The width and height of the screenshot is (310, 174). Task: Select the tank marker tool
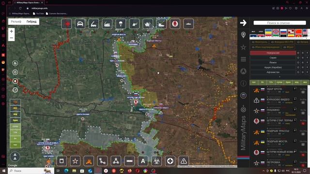pos(148,24)
